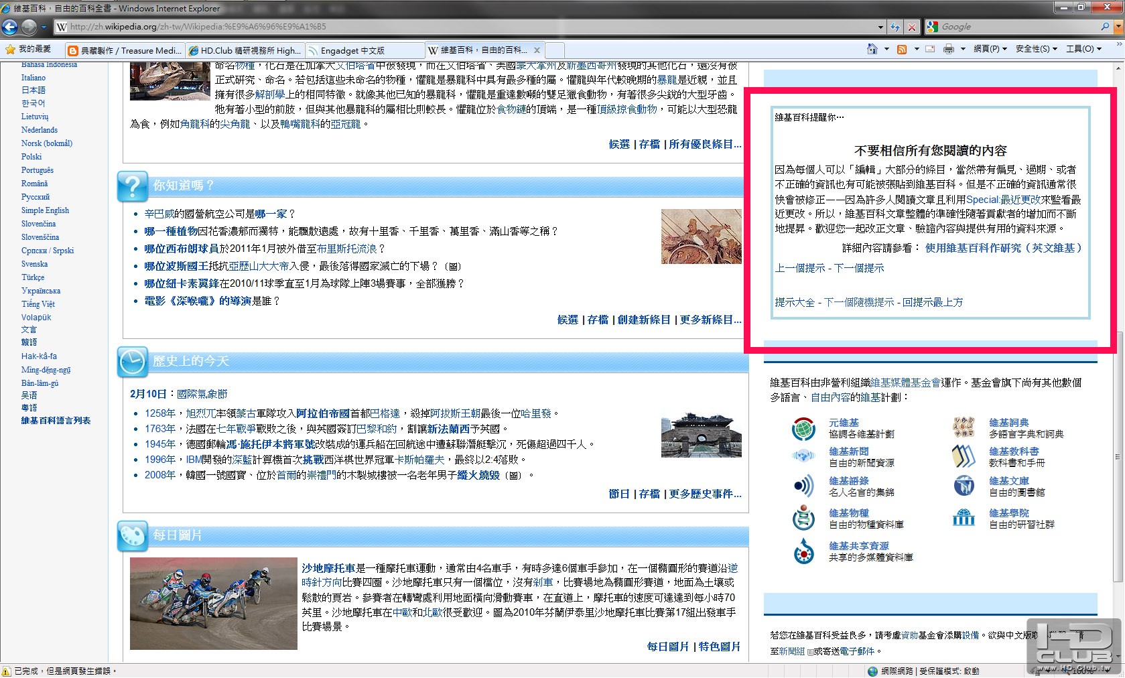
Task: Click the Print printer icon
Action: [949, 49]
